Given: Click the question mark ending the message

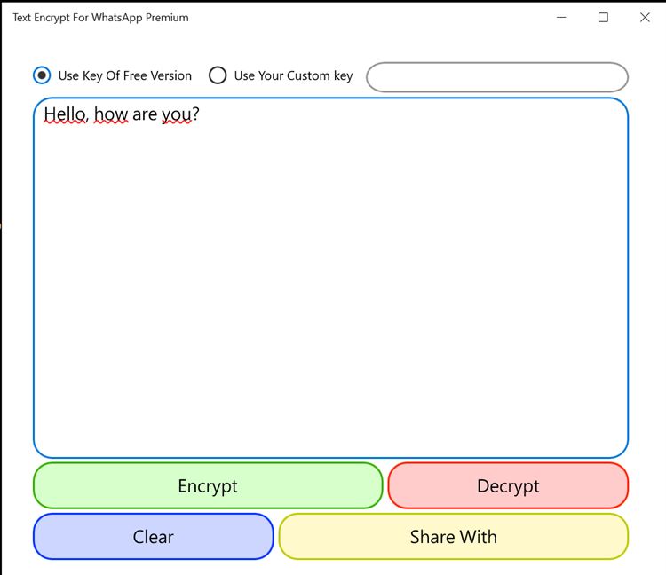Looking at the screenshot, I should pyautogui.click(x=195, y=114).
